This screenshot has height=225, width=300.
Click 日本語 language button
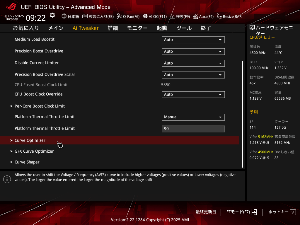coord(74,16)
